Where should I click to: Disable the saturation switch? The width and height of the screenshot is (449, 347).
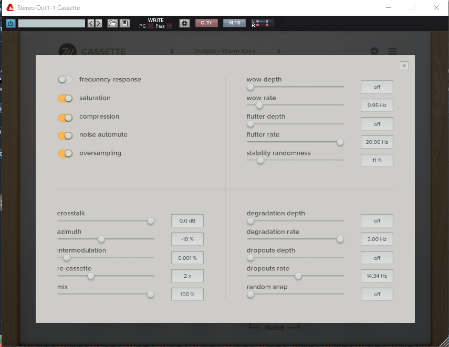point(65,99)
